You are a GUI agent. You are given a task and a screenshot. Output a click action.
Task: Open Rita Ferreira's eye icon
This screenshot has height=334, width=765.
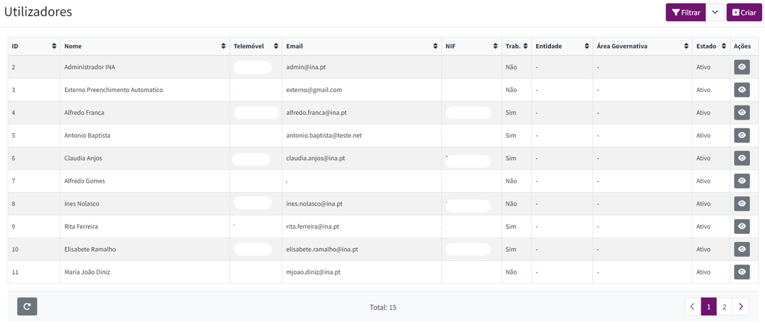tap(741, 226)
